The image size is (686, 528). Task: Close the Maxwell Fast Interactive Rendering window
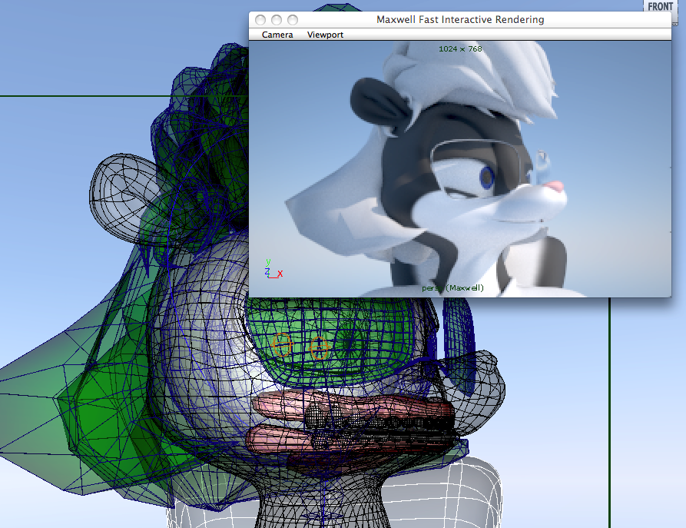[x=260, y=20]
